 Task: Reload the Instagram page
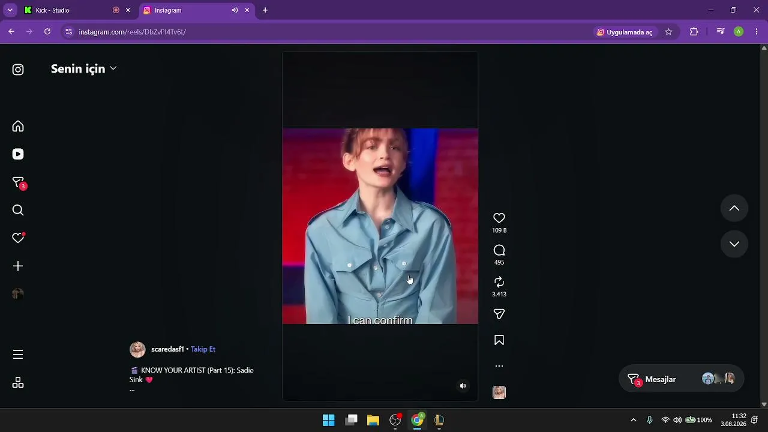tap(47, 32)
